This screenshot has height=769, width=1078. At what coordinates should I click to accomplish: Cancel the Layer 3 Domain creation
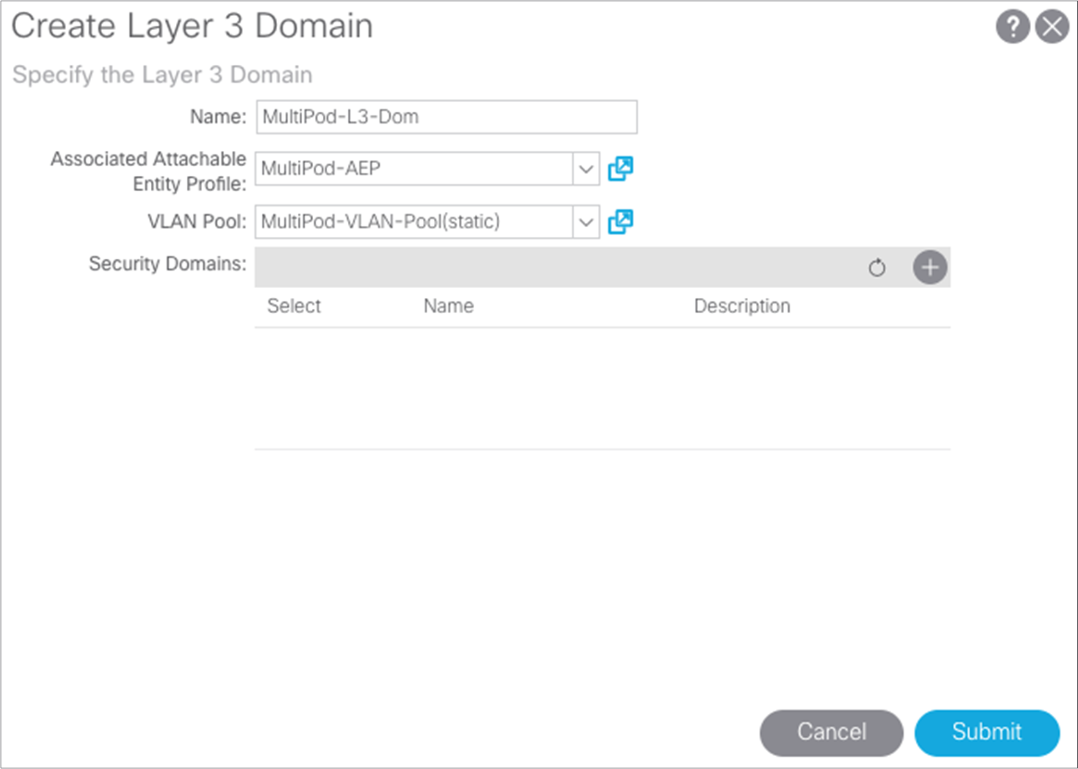click(832, 732)
